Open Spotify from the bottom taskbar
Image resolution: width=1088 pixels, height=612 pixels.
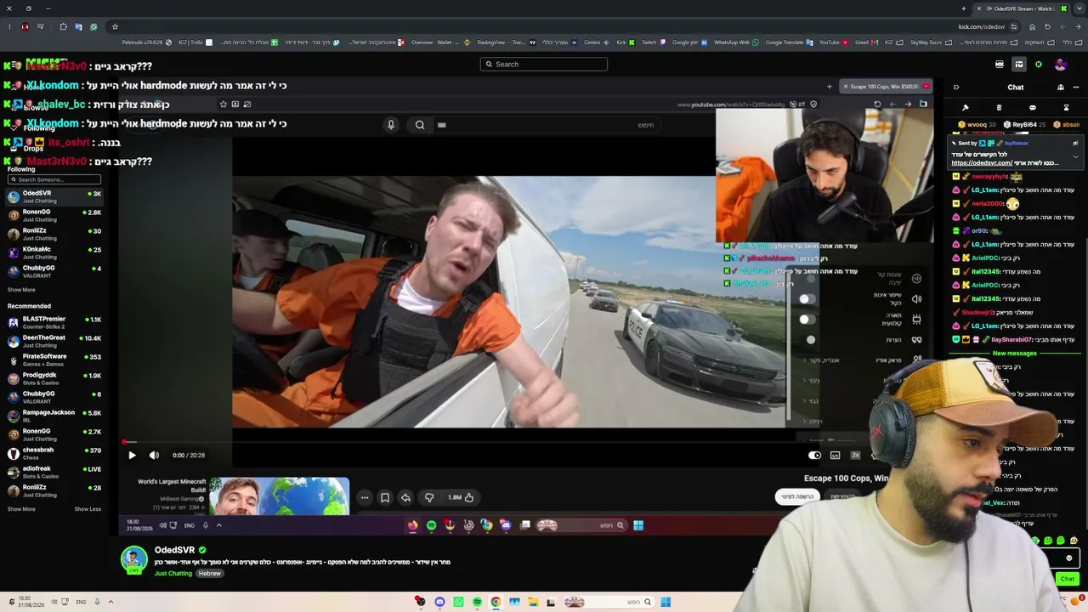click(x=477, y=602)
